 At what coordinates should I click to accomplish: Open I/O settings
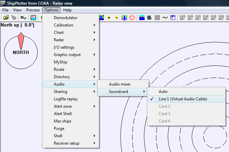tap(71, 47)
